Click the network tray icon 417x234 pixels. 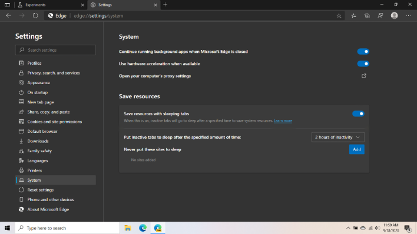370,228
